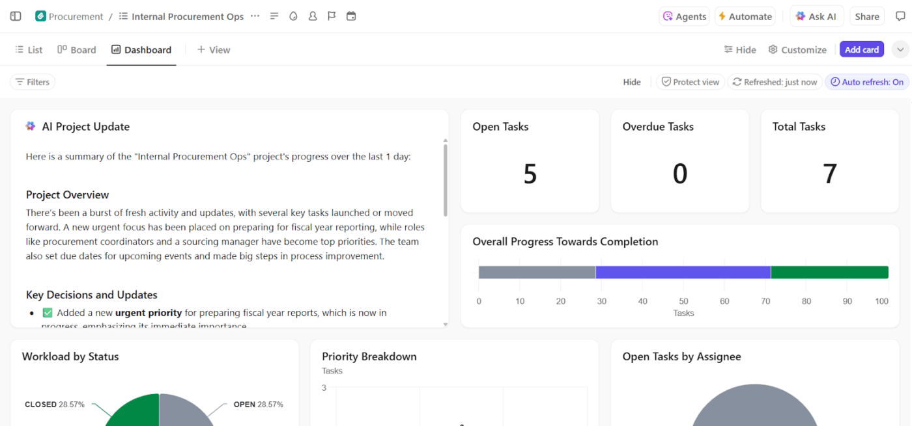912x426 pixels.
Task: Enable Protect view on the dashboard
Action: [690, 81]
